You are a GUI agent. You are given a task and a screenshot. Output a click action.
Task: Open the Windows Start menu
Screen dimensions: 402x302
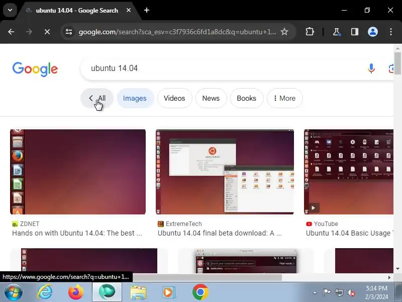[x=14, y=292]
